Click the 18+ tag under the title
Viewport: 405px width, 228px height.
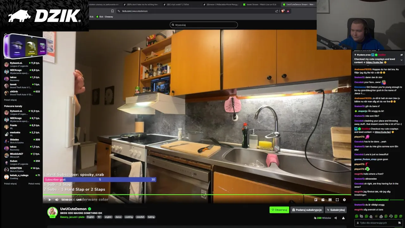pyautogui.click(x=99, y=217)
